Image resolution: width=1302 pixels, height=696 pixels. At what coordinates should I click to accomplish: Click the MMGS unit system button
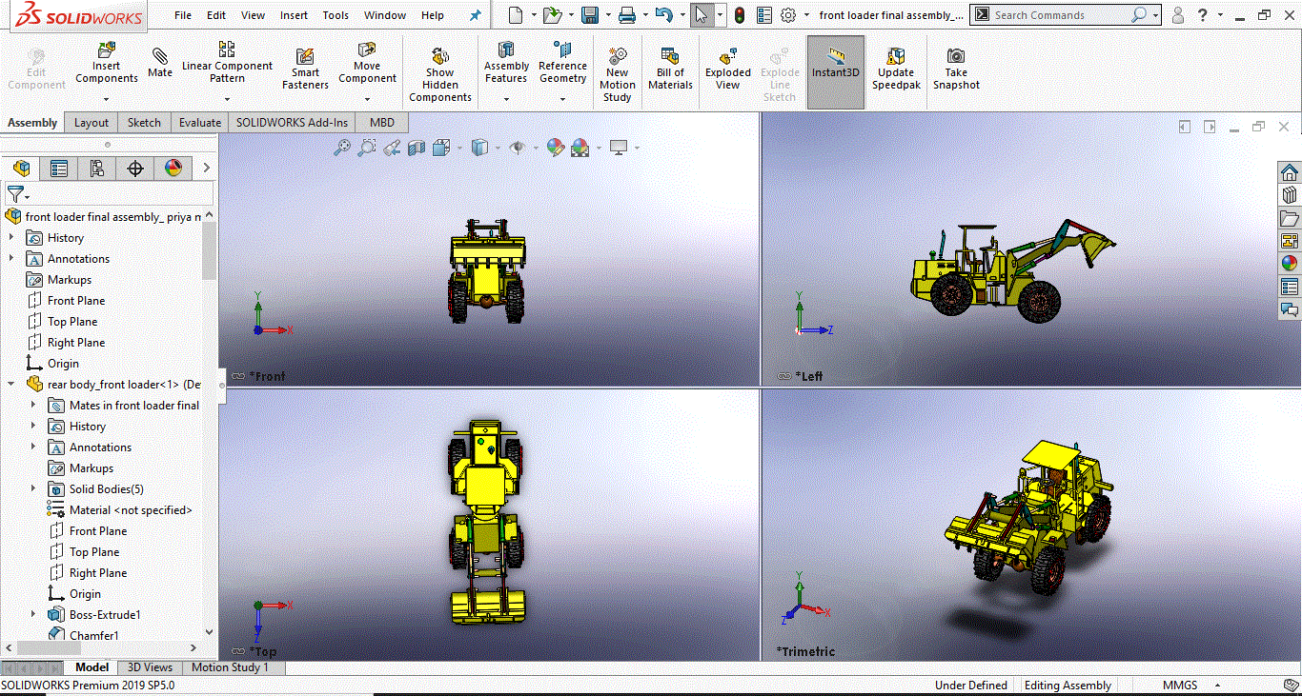[1179, 686]
